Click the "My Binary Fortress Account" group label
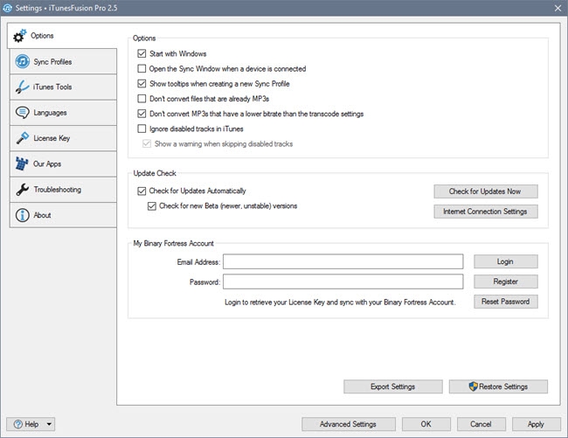Screen dimensions: 568x438 174,243
